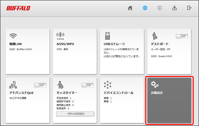Click the gears icon in 詳細設定
Viewport: 199px width, 126px height.
tap(155, 85)
